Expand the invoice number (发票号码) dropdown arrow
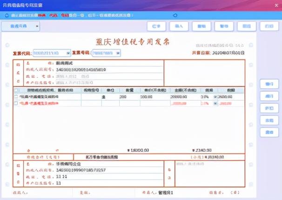 [118, 53]
